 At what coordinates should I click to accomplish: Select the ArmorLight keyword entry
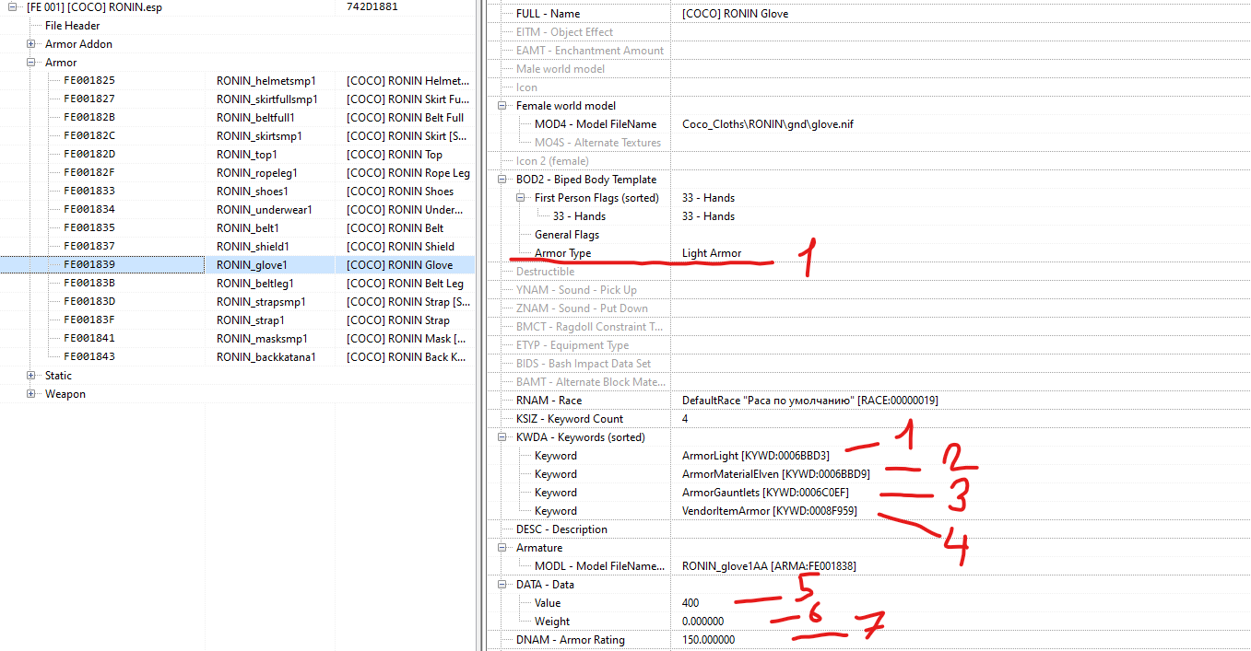(756, 456)
